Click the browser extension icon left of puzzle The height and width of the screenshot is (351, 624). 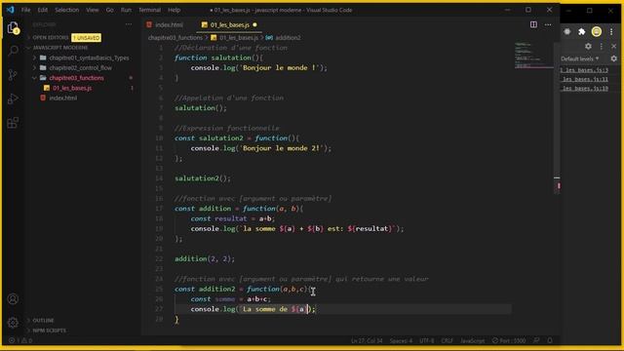[x=567, y=32]
